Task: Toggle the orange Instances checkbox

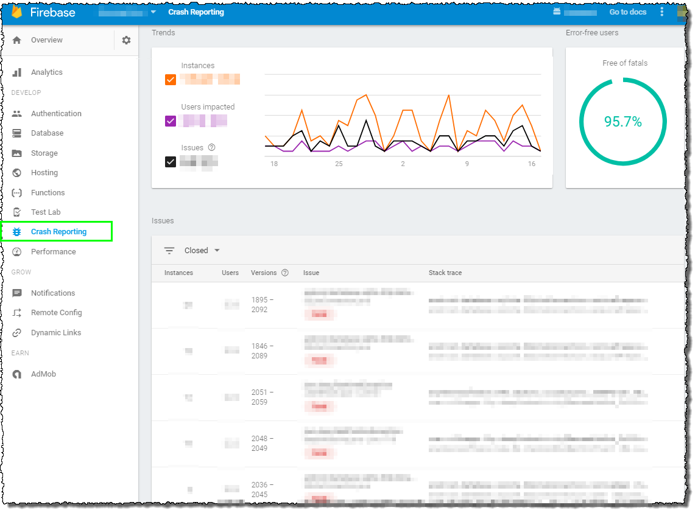Action: pyautogui.click(x=171, y=80)
